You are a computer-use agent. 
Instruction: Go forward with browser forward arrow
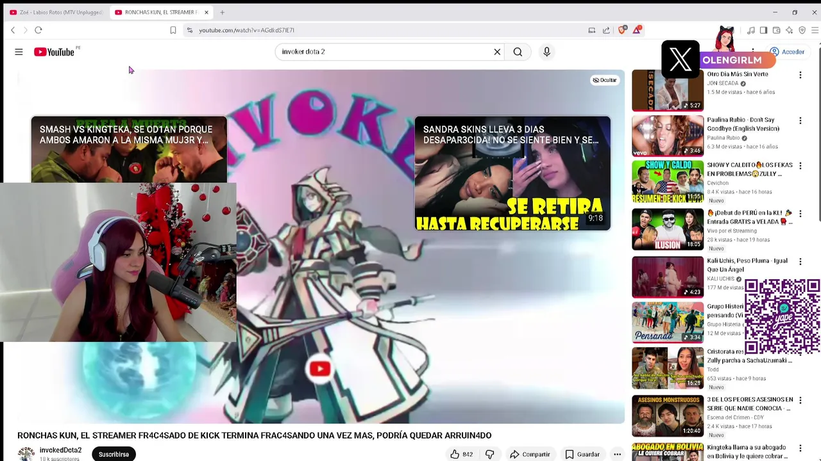coord(26,30)
